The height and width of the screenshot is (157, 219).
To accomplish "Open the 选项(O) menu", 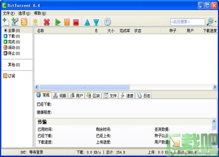I will (x=24, y=13).
